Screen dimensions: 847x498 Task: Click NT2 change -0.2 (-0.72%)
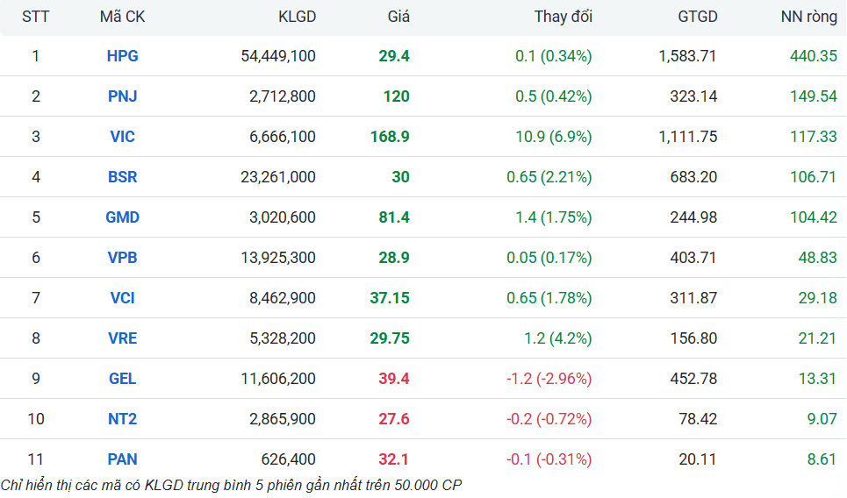coord(549,419)
